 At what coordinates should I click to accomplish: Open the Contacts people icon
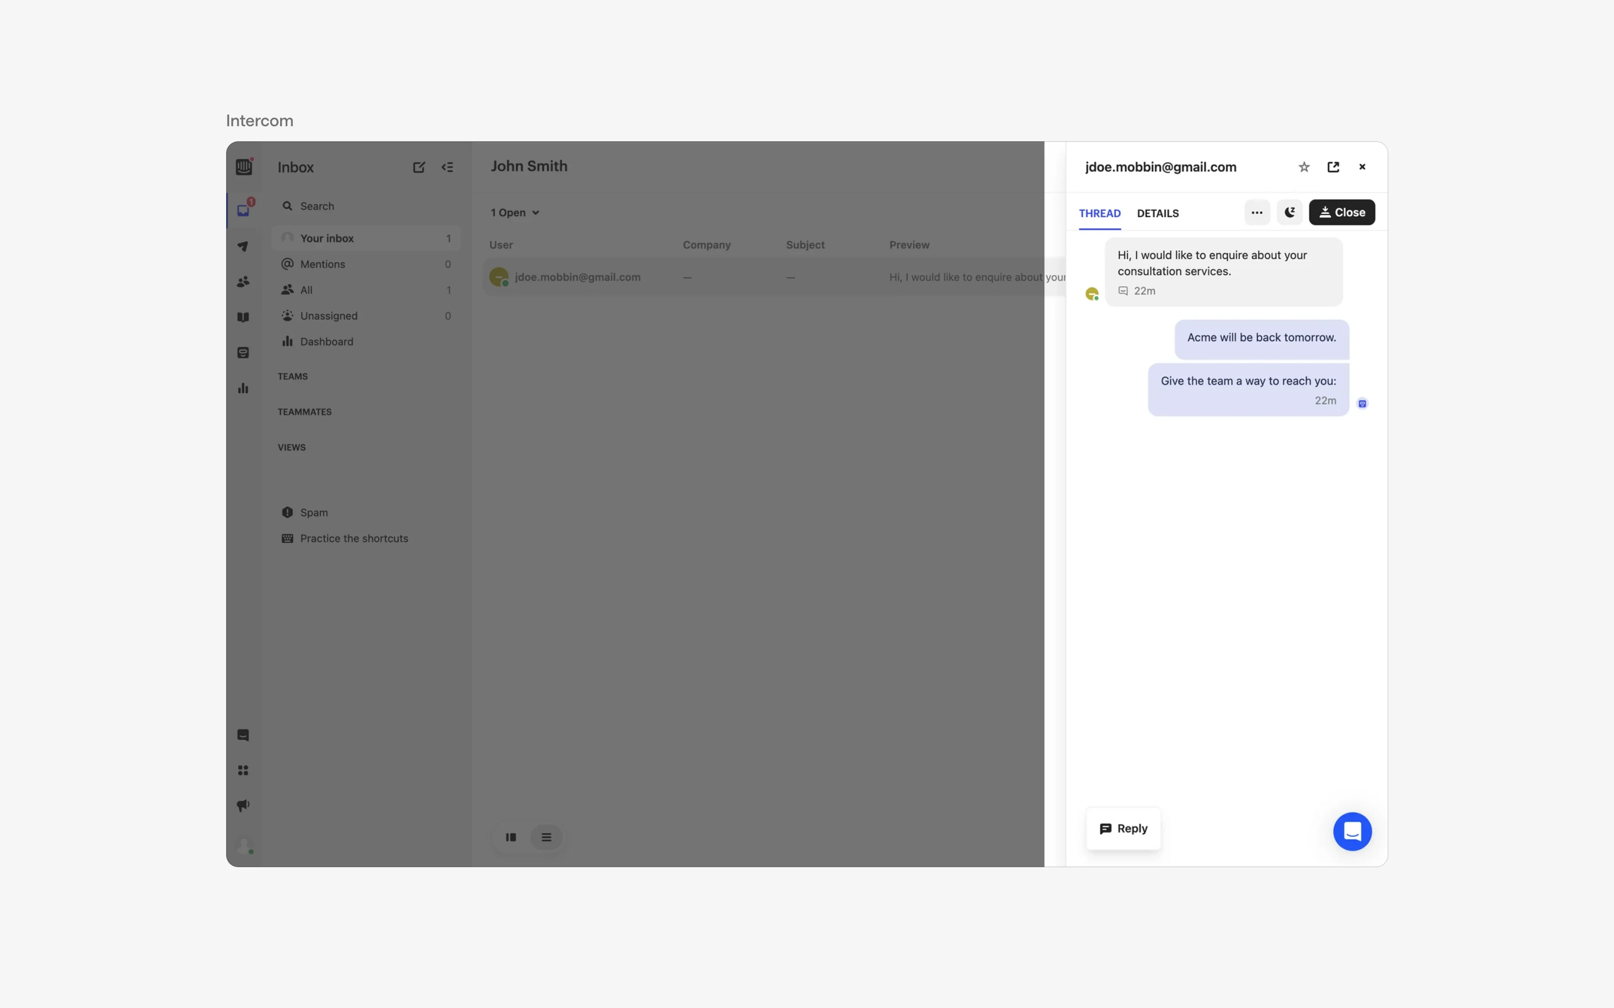click(243, 281)
